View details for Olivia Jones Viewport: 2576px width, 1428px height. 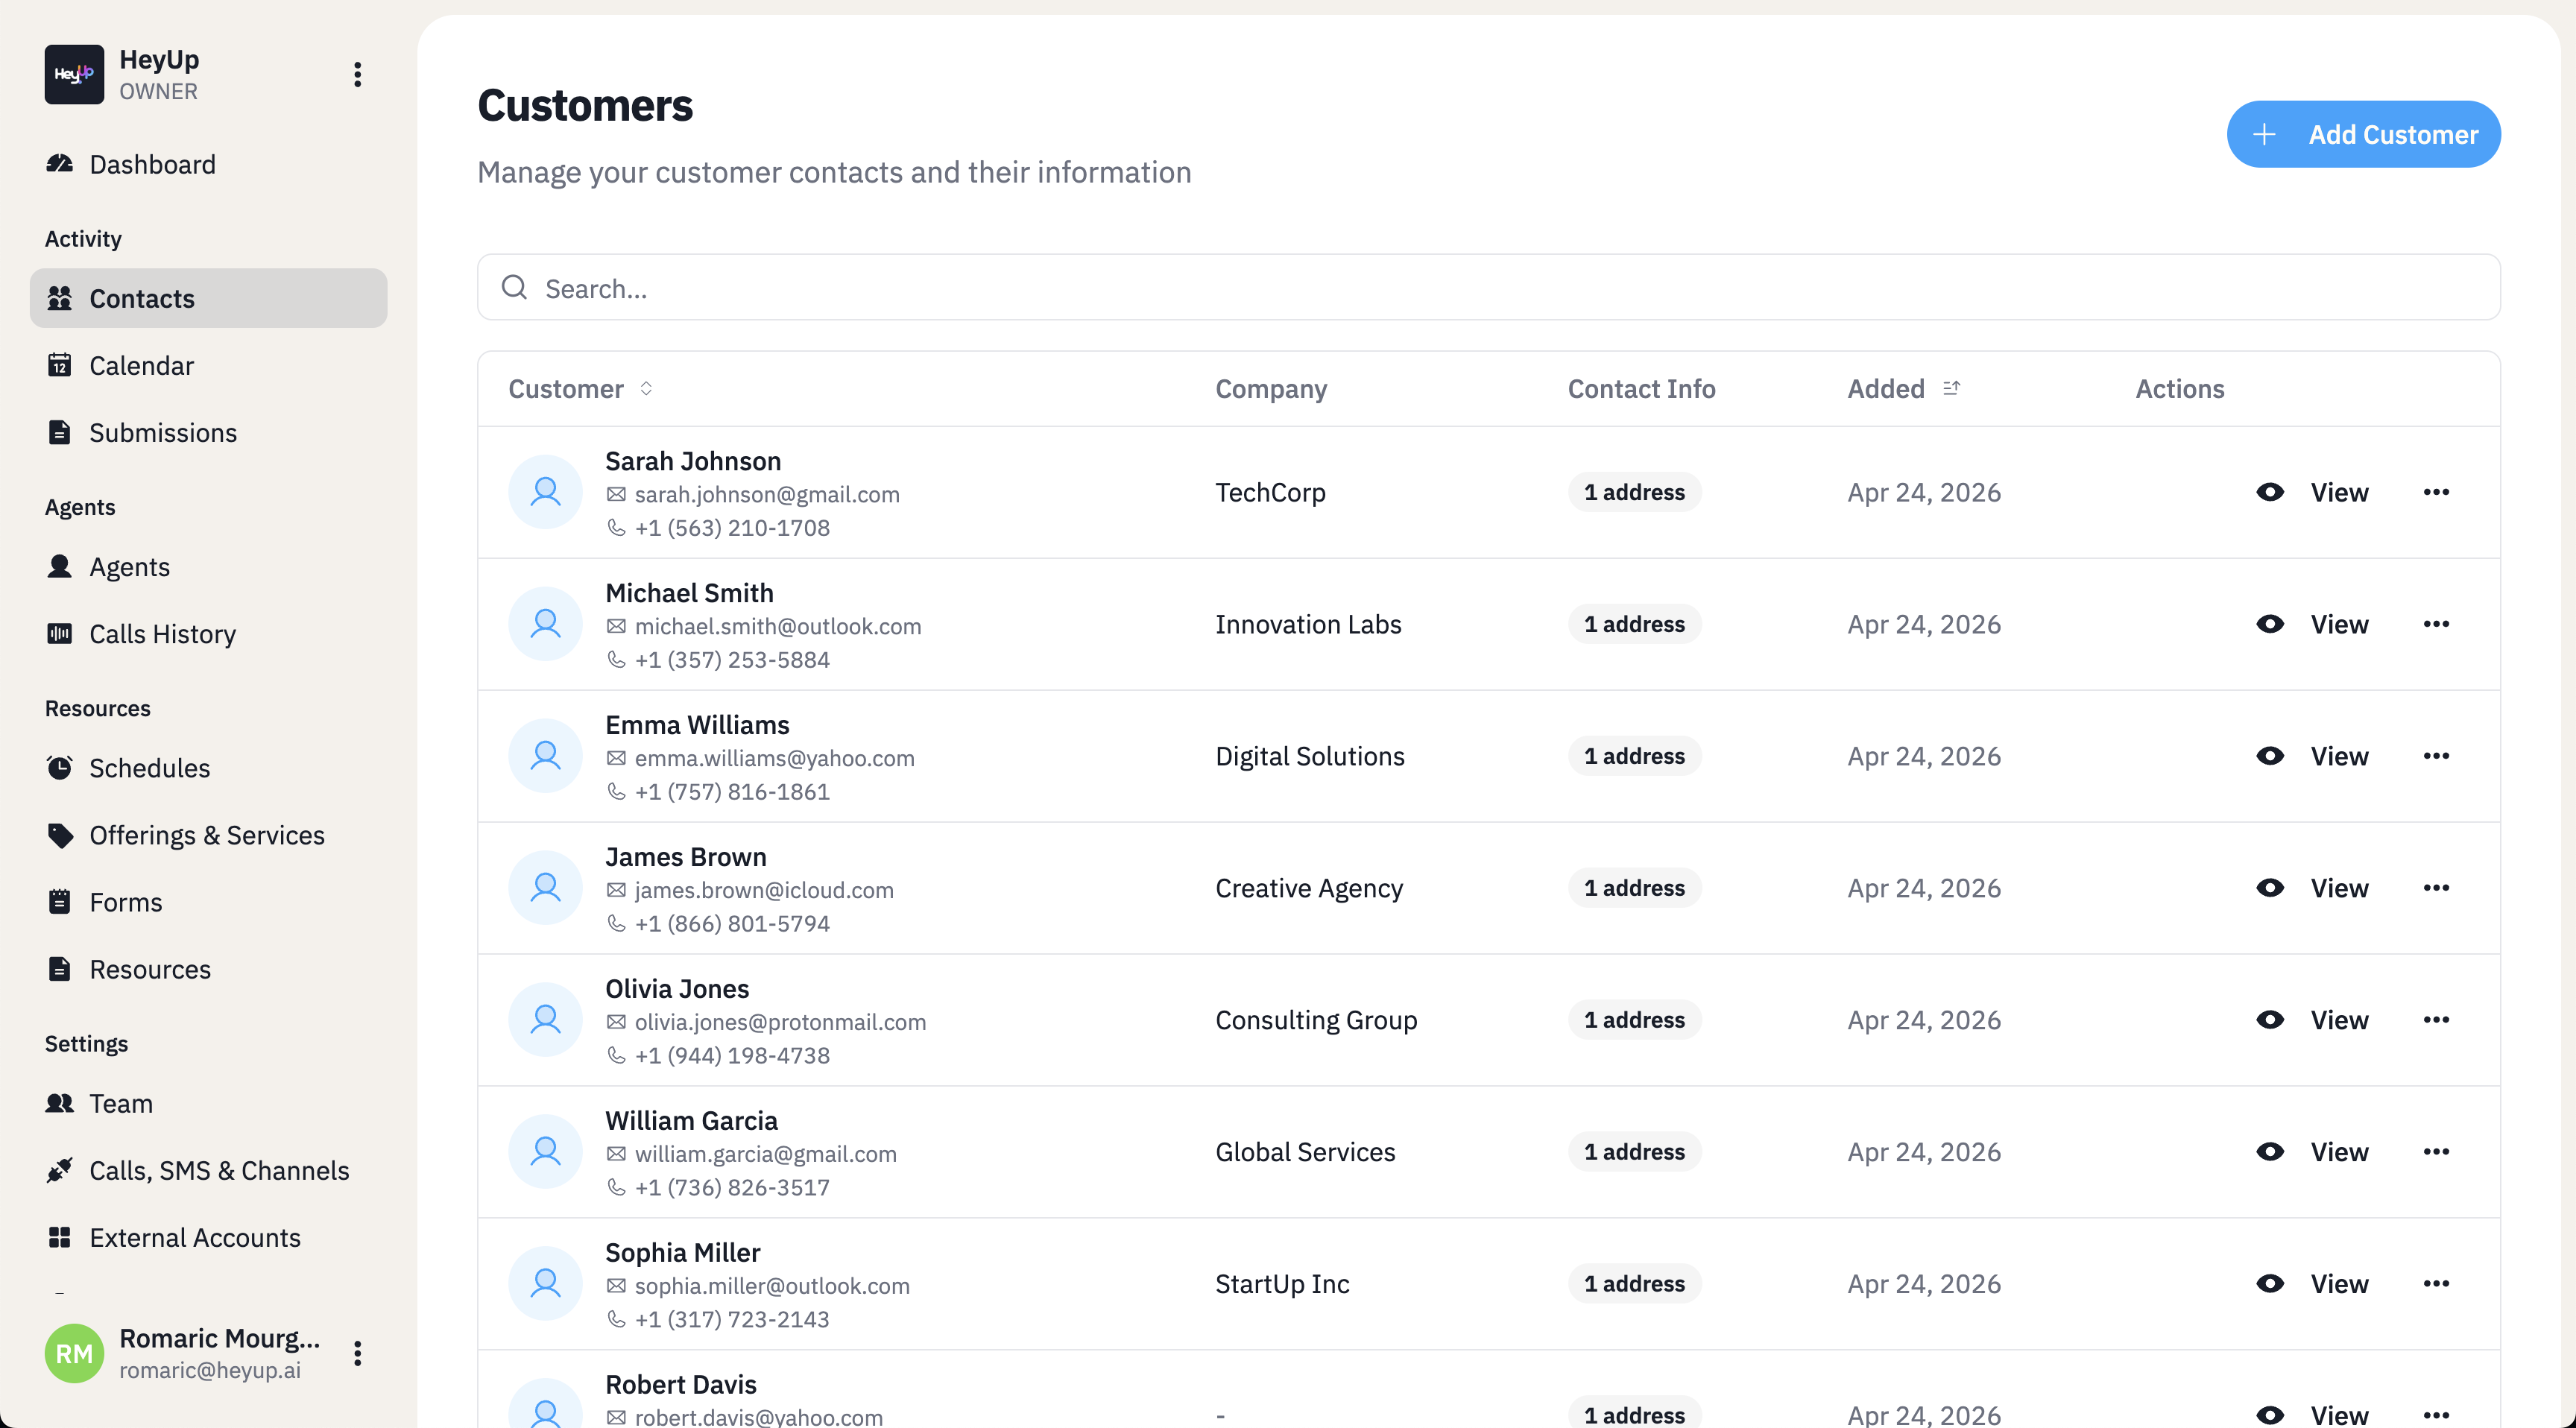pyautogui.click(x=2339, y=1019)
